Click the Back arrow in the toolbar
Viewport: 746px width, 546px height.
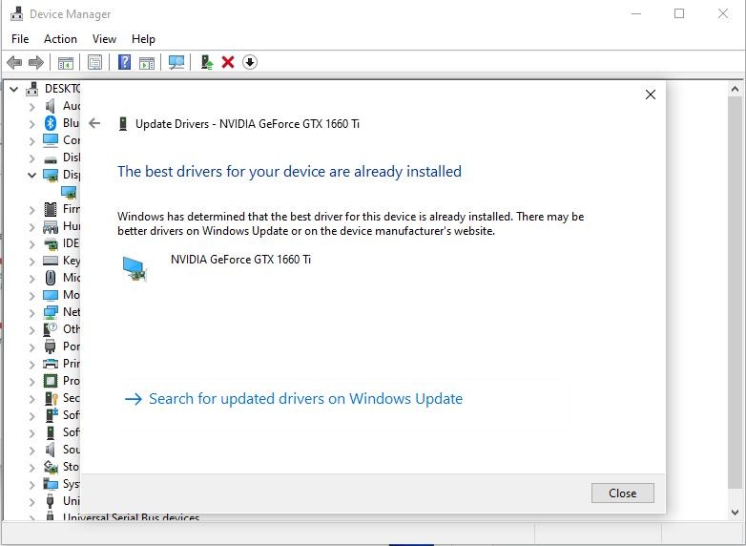[x=14, y=62]
